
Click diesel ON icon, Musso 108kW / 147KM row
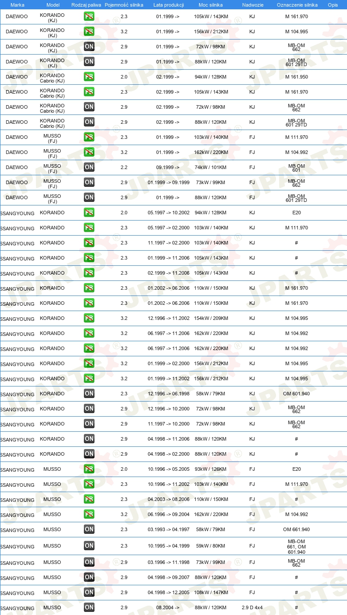tap(89, 592)
